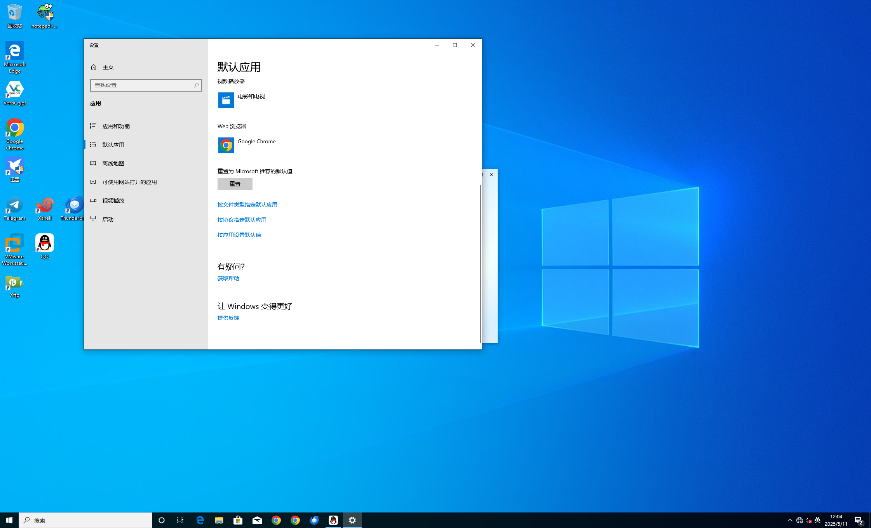Screen dimensions: 871x528
Task: Open 按协议指定默认应用 link
Action: pos(242,220)
